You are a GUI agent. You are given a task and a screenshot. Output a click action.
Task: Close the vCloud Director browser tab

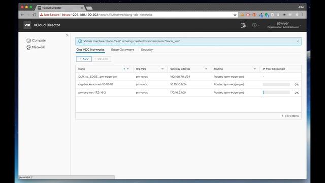[82, 8]
